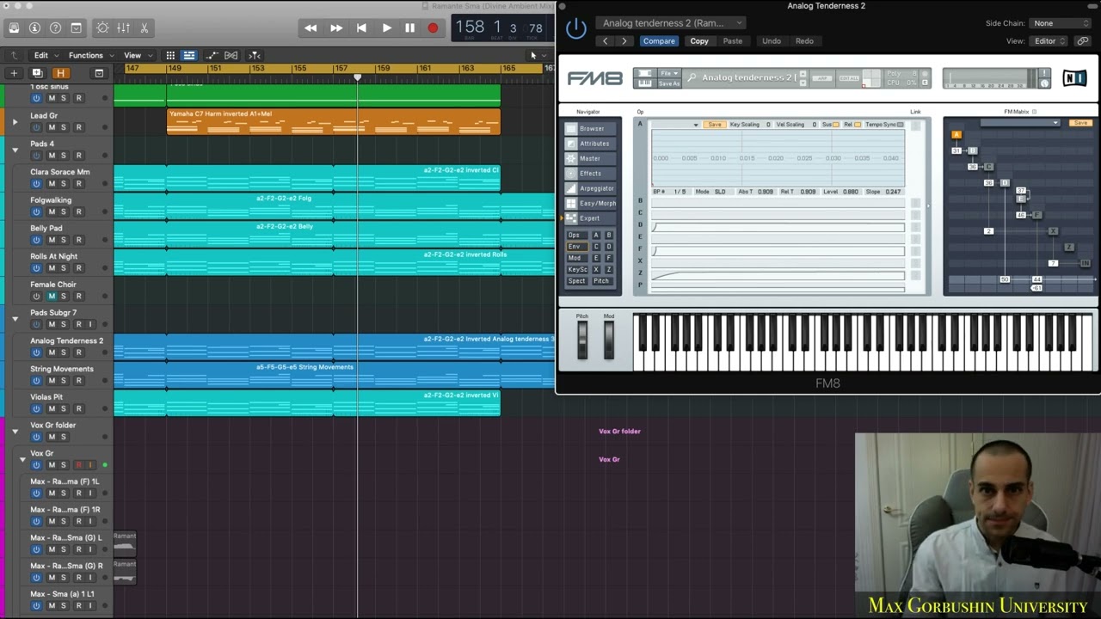Toggle FM8 plugin power bypass button
Screen dimensions: 1101x619
click(x=576, y=28)
